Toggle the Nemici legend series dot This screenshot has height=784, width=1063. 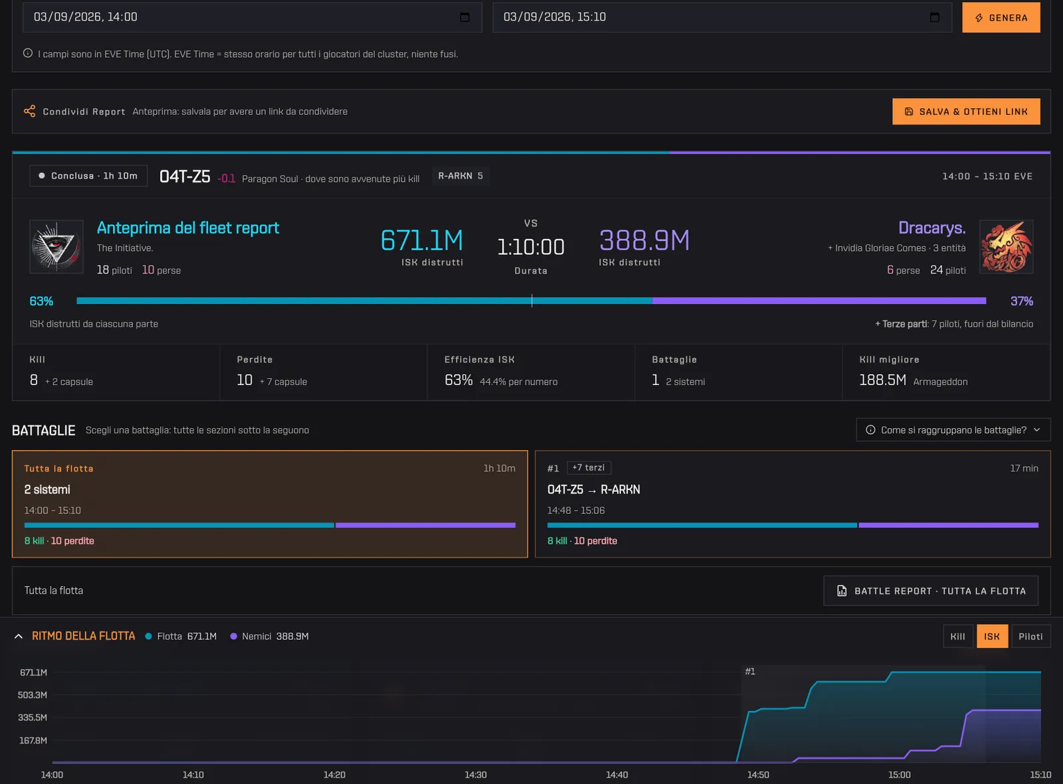pos(234,636)
